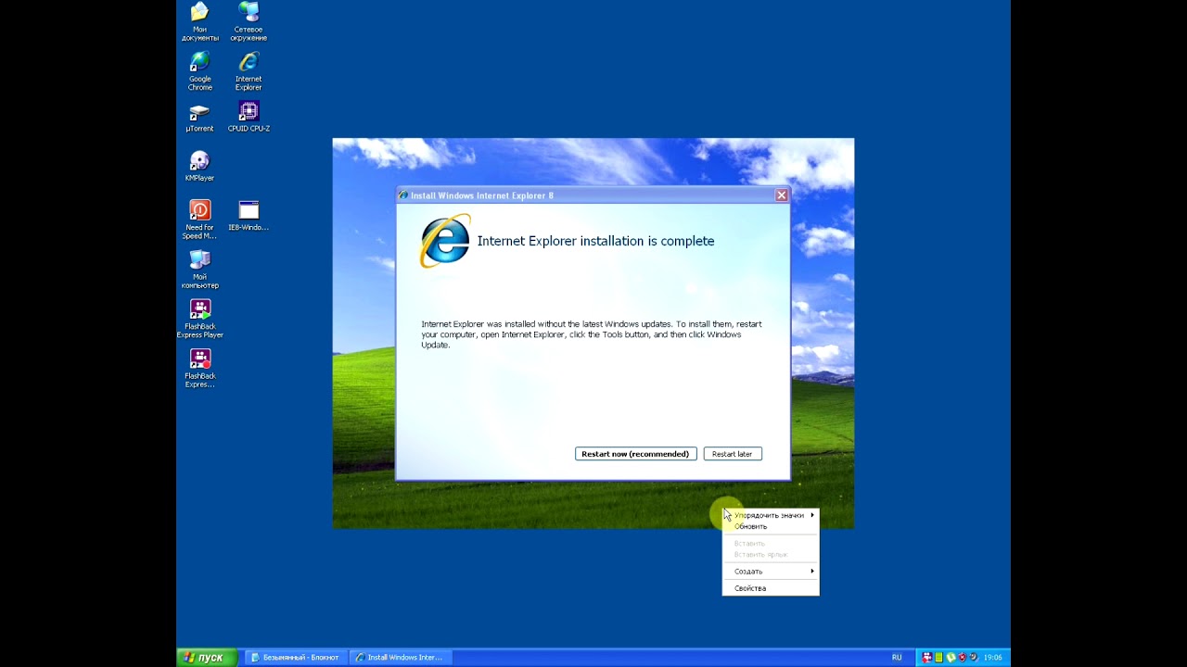Image resolution: width=1187 pixels, height=667 pixels.
Task: Click Restart now (recommended) button
Action: (x=635, y=454)
